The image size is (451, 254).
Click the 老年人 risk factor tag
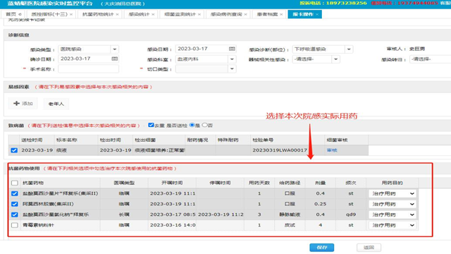click(56, 104)
